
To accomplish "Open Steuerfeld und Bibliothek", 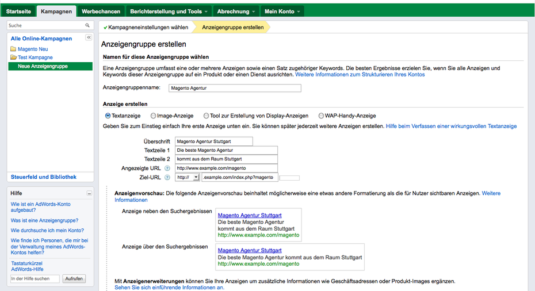I will click(x=43, y=177).
